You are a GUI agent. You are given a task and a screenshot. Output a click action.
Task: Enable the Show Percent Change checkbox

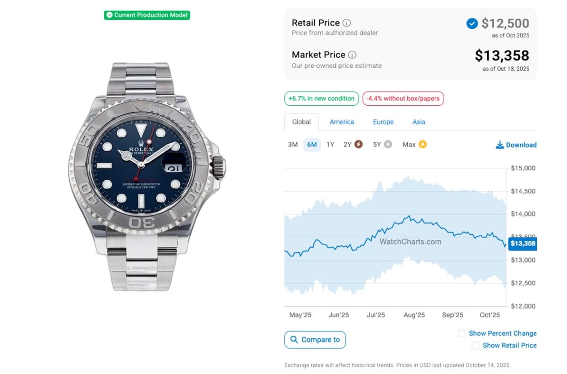click(462, 333)
